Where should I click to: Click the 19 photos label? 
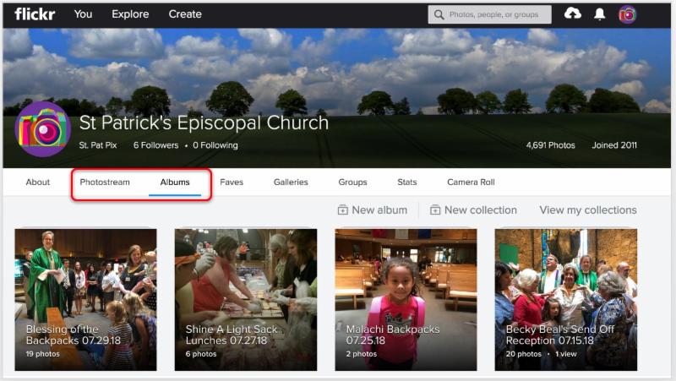click(43, 354)
